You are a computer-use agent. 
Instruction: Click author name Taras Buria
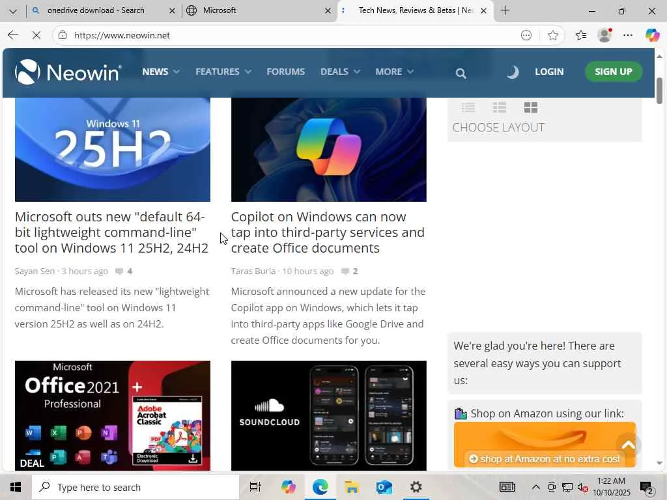[253, 271]
